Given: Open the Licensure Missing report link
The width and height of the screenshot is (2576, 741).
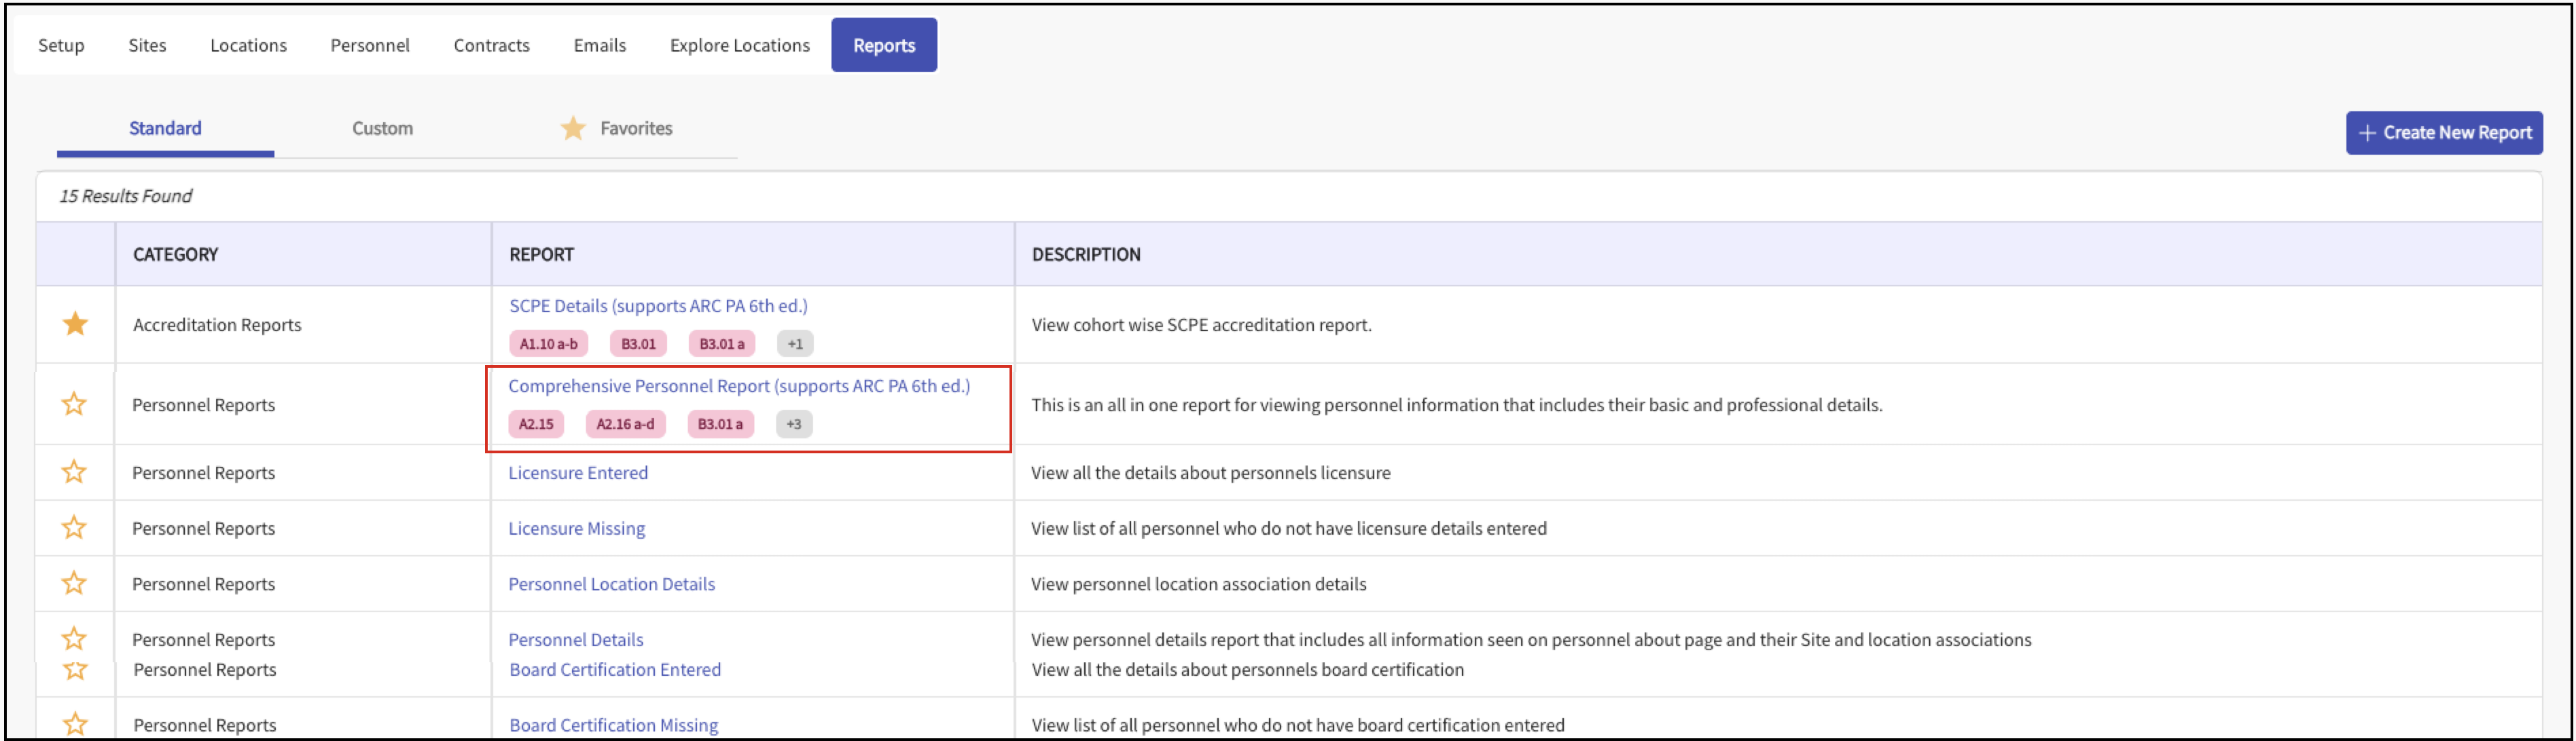Looking at the screenshot, I should click(x=576, y=529).
